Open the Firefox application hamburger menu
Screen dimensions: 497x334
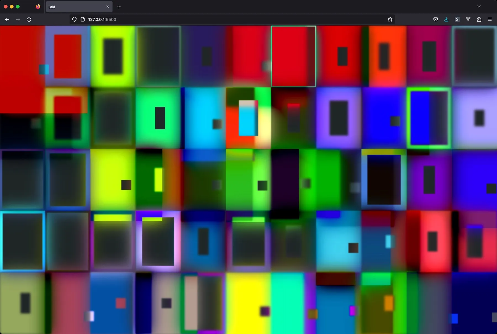490,19
